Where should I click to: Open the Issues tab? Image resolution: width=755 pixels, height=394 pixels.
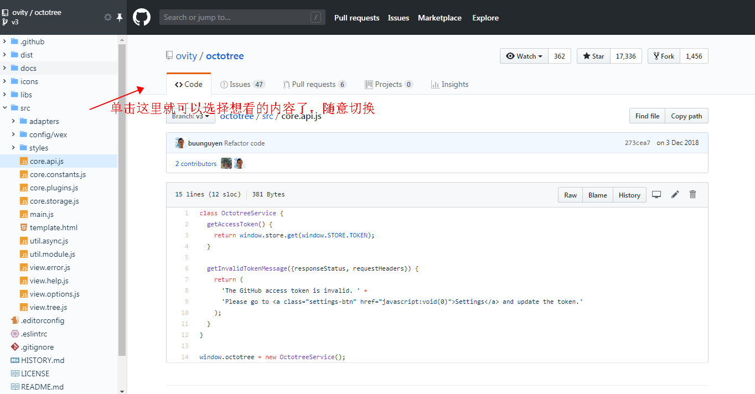pyautogui.click(x=242, y=84)
